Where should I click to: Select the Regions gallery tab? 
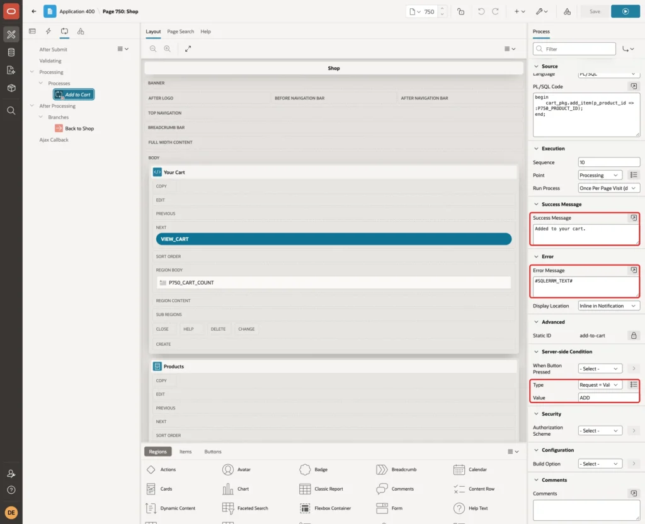(157, 451)
